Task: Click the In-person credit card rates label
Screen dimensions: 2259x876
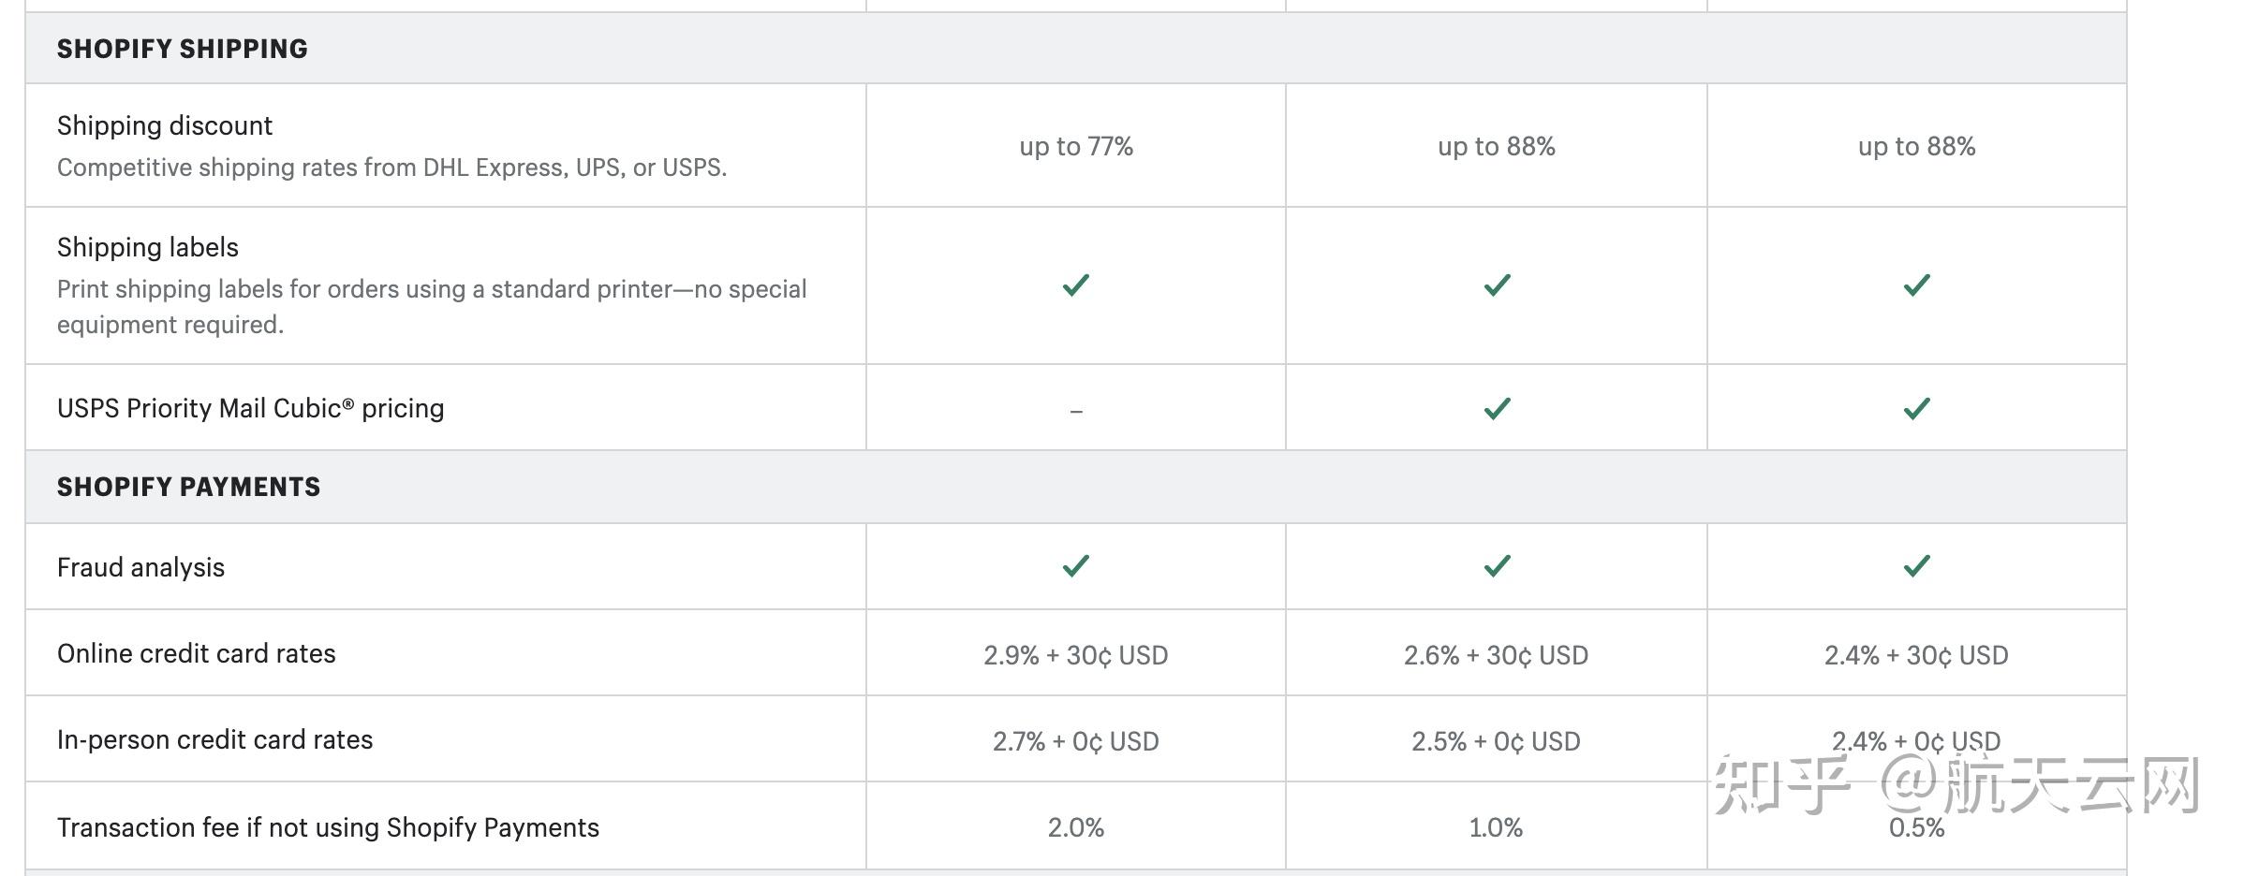Action: 214,739
